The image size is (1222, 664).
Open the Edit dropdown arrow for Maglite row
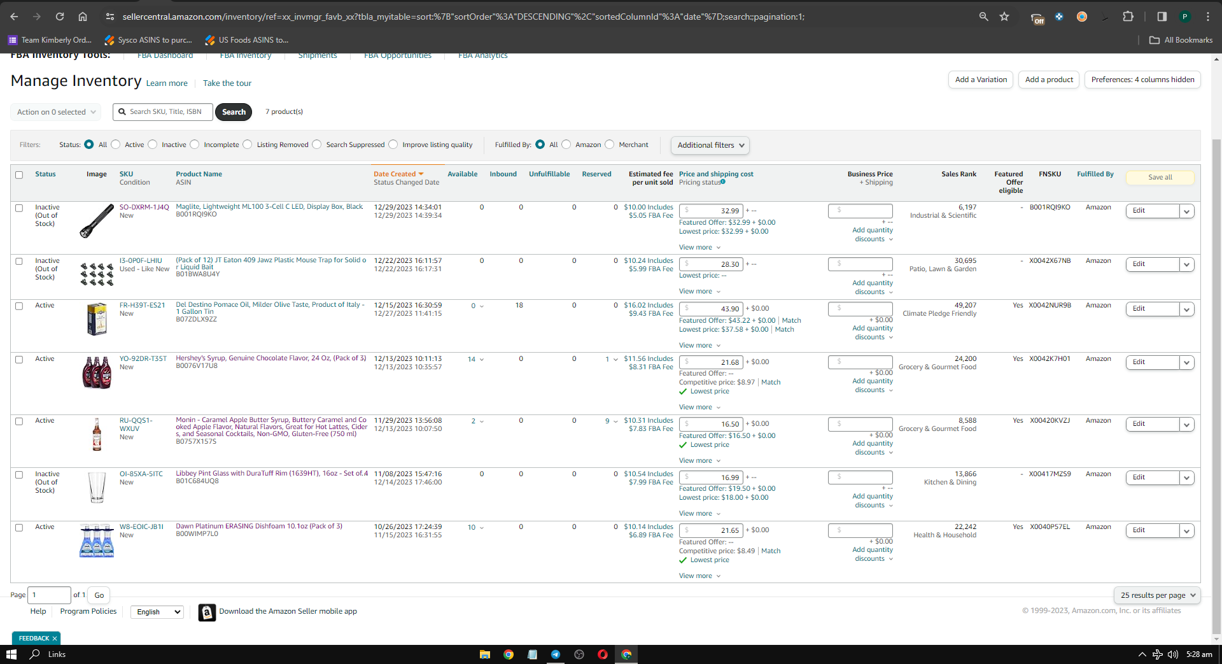tap(1186, 211)
